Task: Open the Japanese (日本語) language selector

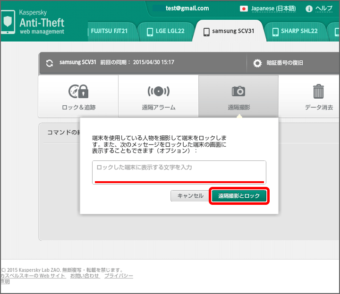Action: coord(273,8)
